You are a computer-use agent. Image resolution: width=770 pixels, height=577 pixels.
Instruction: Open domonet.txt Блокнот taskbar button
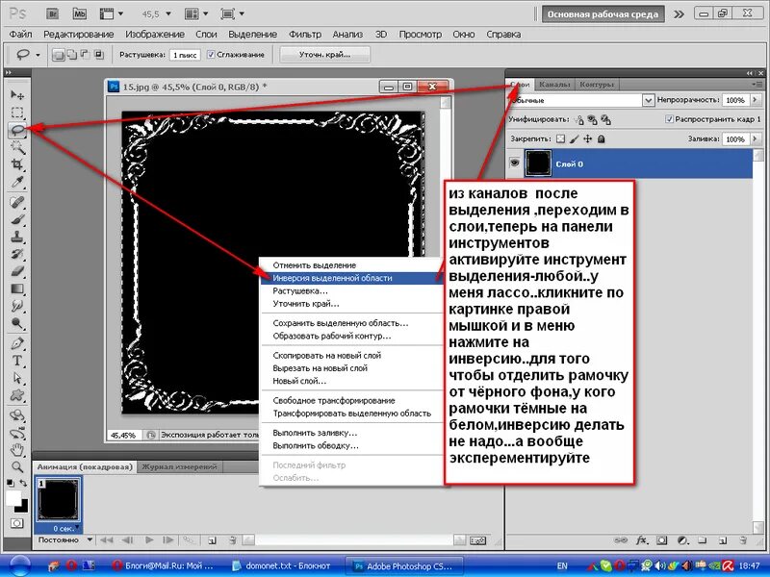point(282,565)
